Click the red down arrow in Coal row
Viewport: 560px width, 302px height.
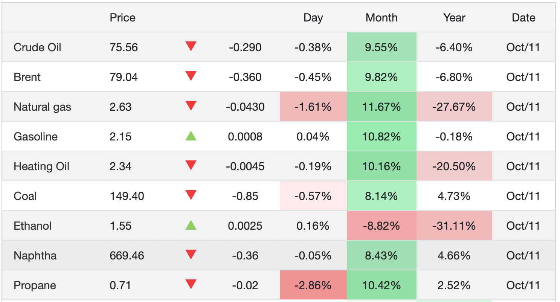click(x=191, y=195)
